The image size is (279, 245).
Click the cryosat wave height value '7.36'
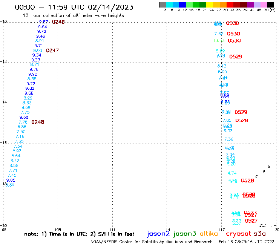point(228,139)
